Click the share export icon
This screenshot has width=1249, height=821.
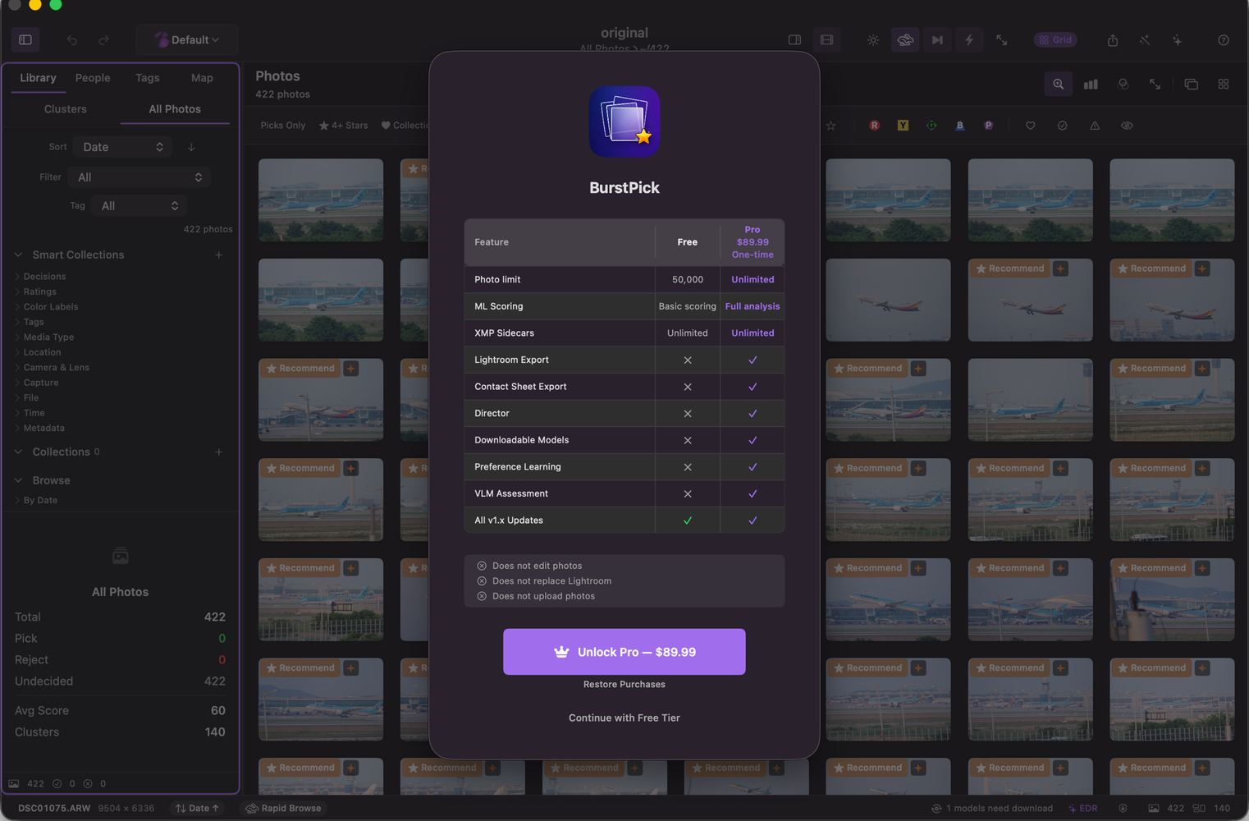pos(1113,39)
